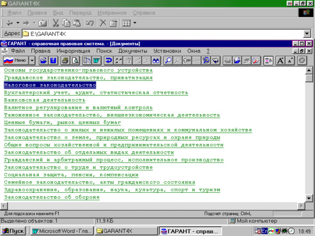Viewport: 315px width, 236px height.
Task: Expand the Адрес address bar dropdown
Action: (307, 34)
